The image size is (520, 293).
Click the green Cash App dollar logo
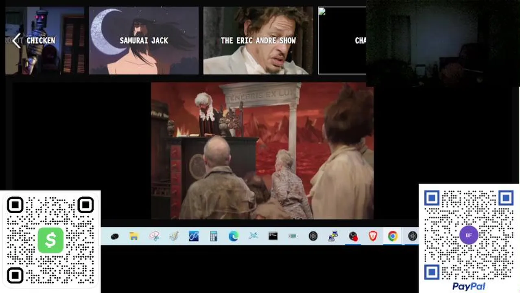click(50, 240)
